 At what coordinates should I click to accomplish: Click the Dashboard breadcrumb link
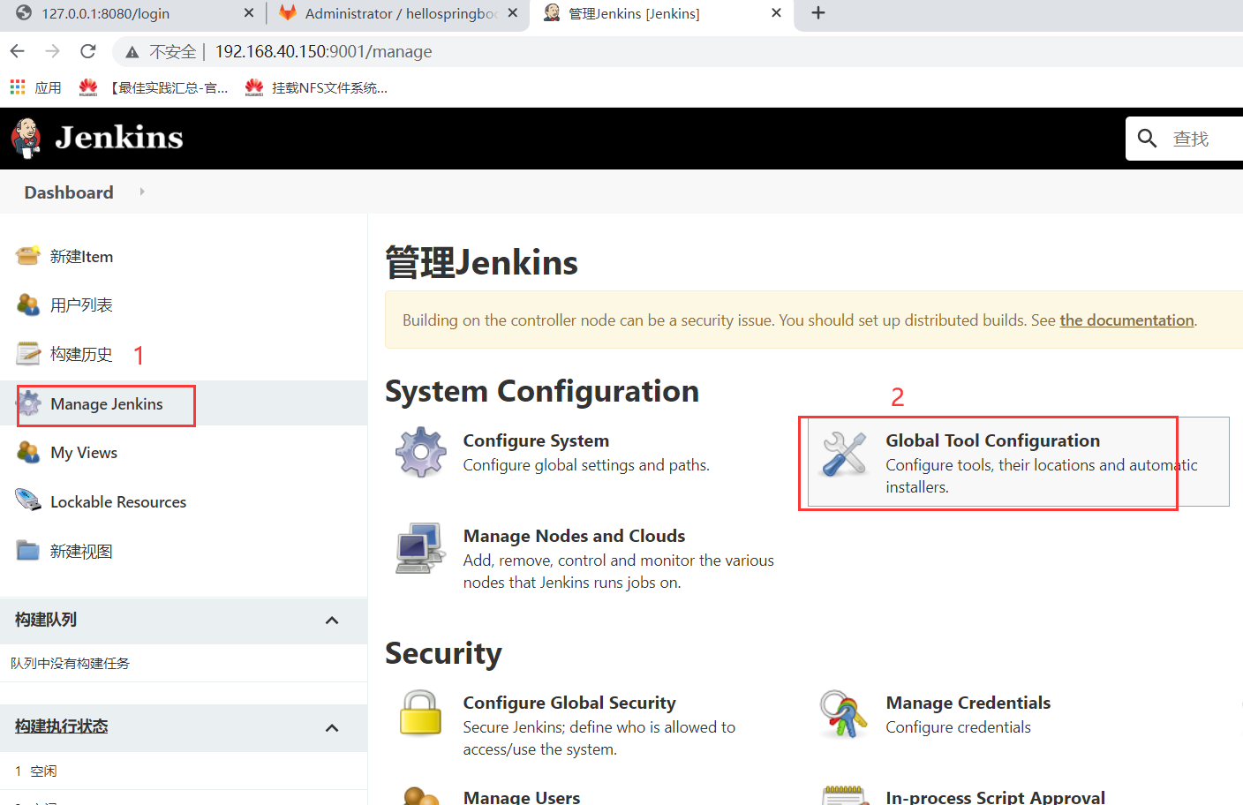[x=69, y=192]
